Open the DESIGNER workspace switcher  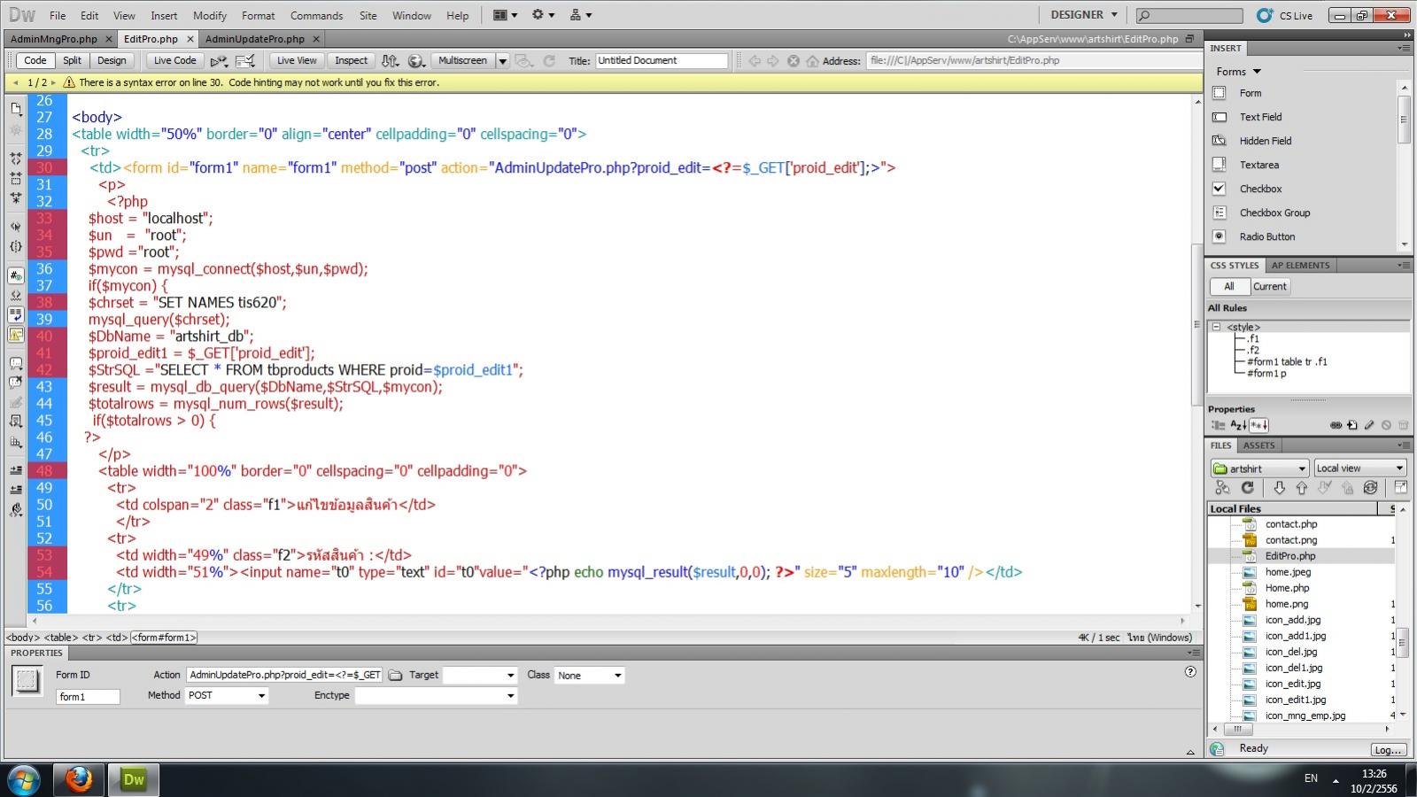pyautogui.click(x=1084, y=15)
